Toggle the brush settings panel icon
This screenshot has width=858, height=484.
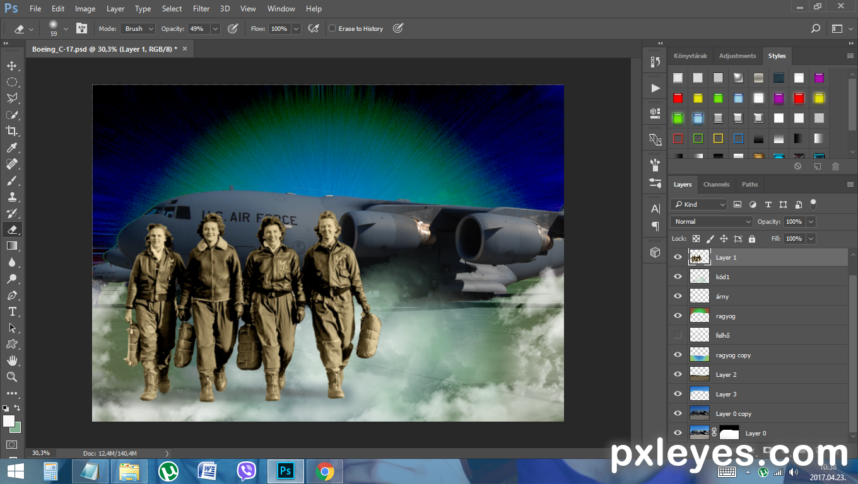point(81,28)
